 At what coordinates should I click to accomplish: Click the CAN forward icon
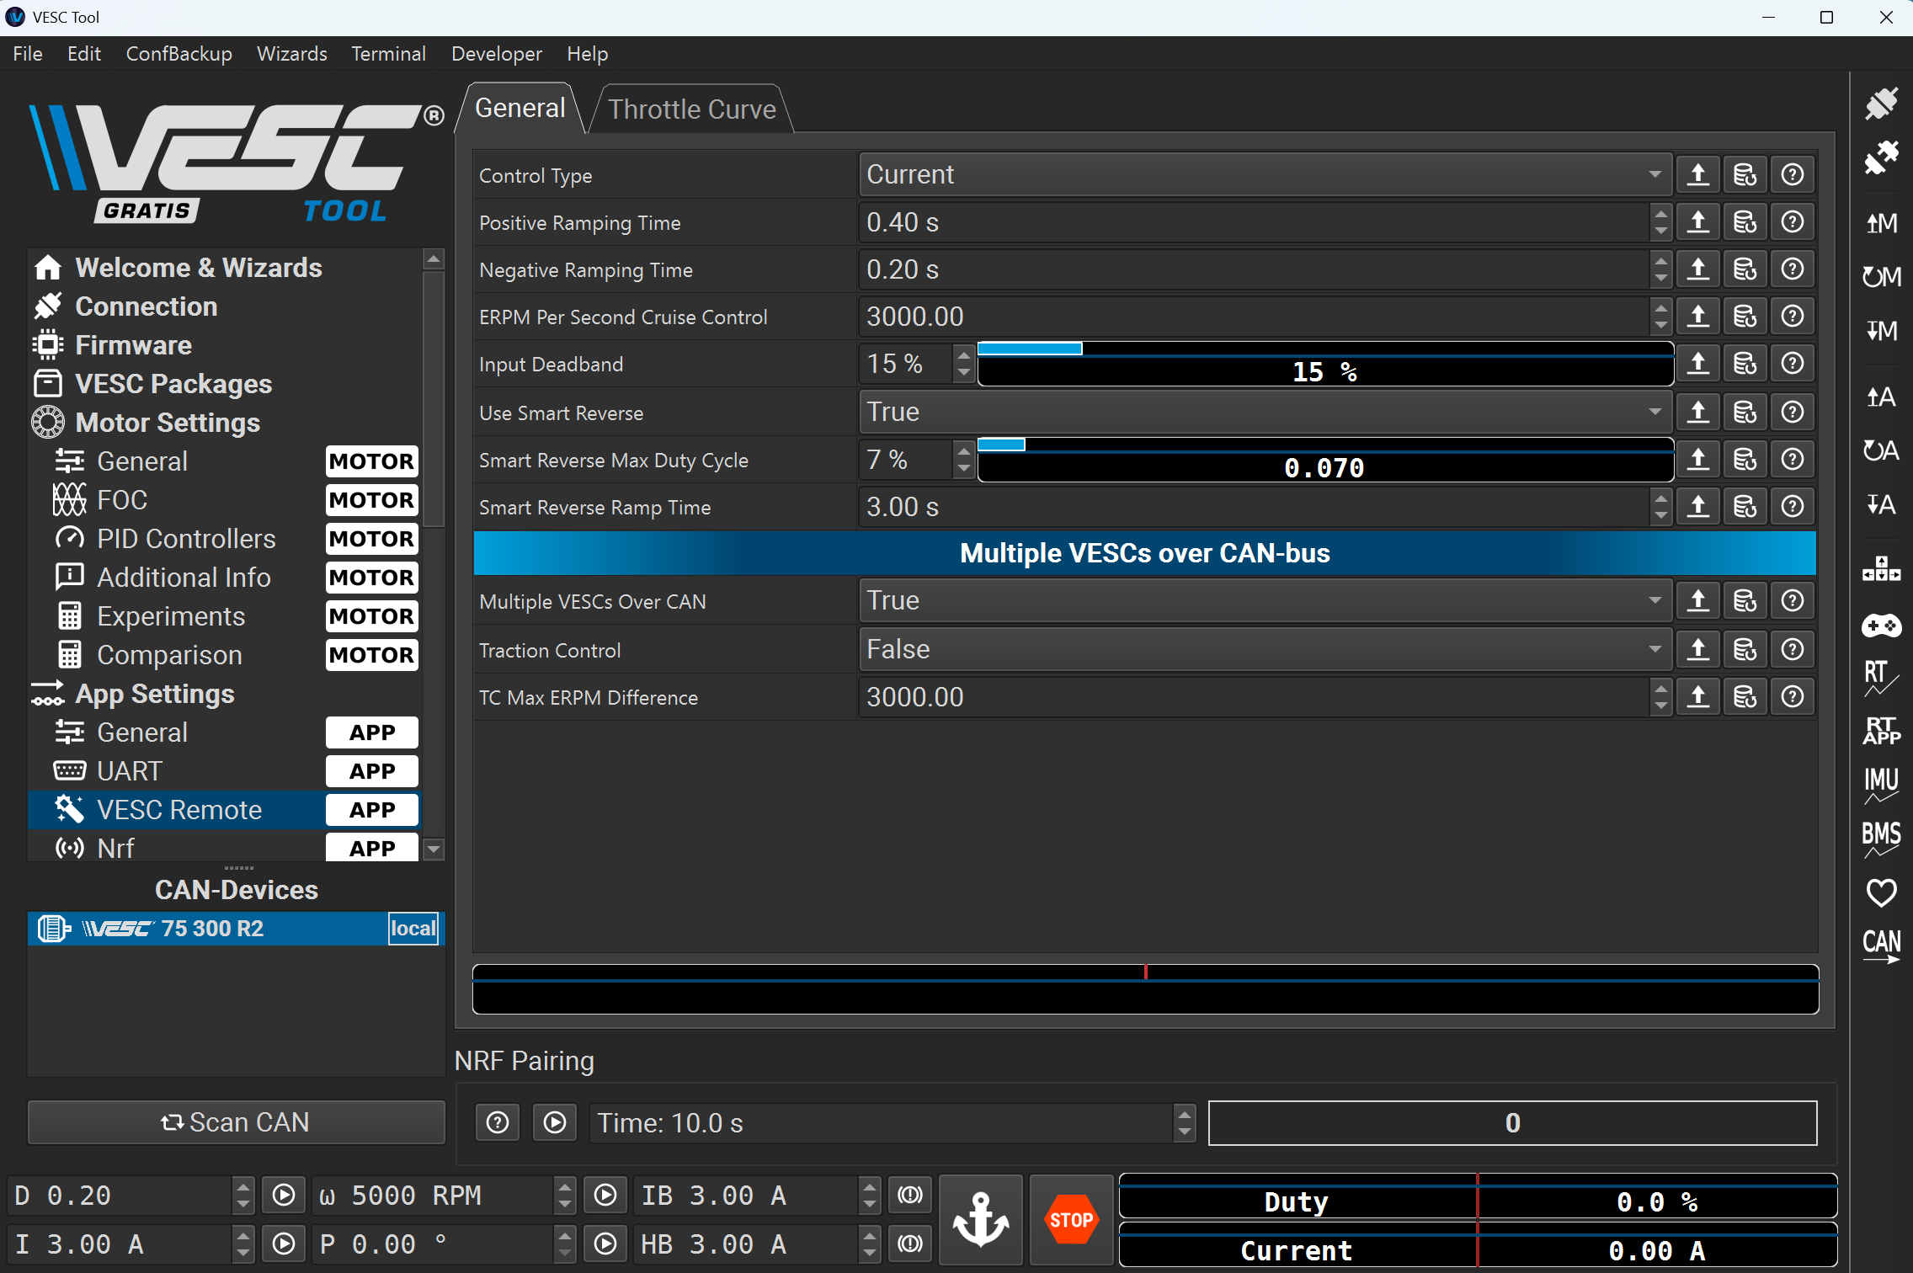(x=1880, y=945)
